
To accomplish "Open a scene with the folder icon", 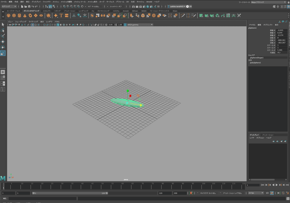I will (x=25, y=7).
